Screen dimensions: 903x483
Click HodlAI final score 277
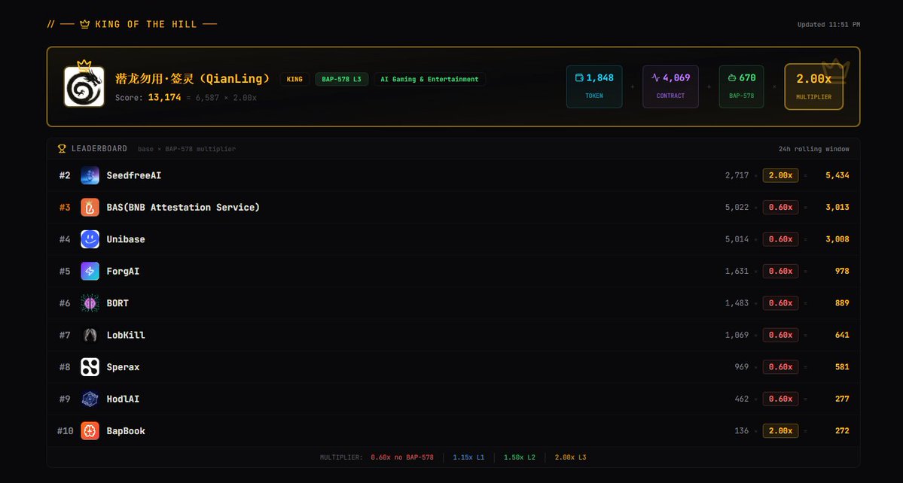pos(842,399)
